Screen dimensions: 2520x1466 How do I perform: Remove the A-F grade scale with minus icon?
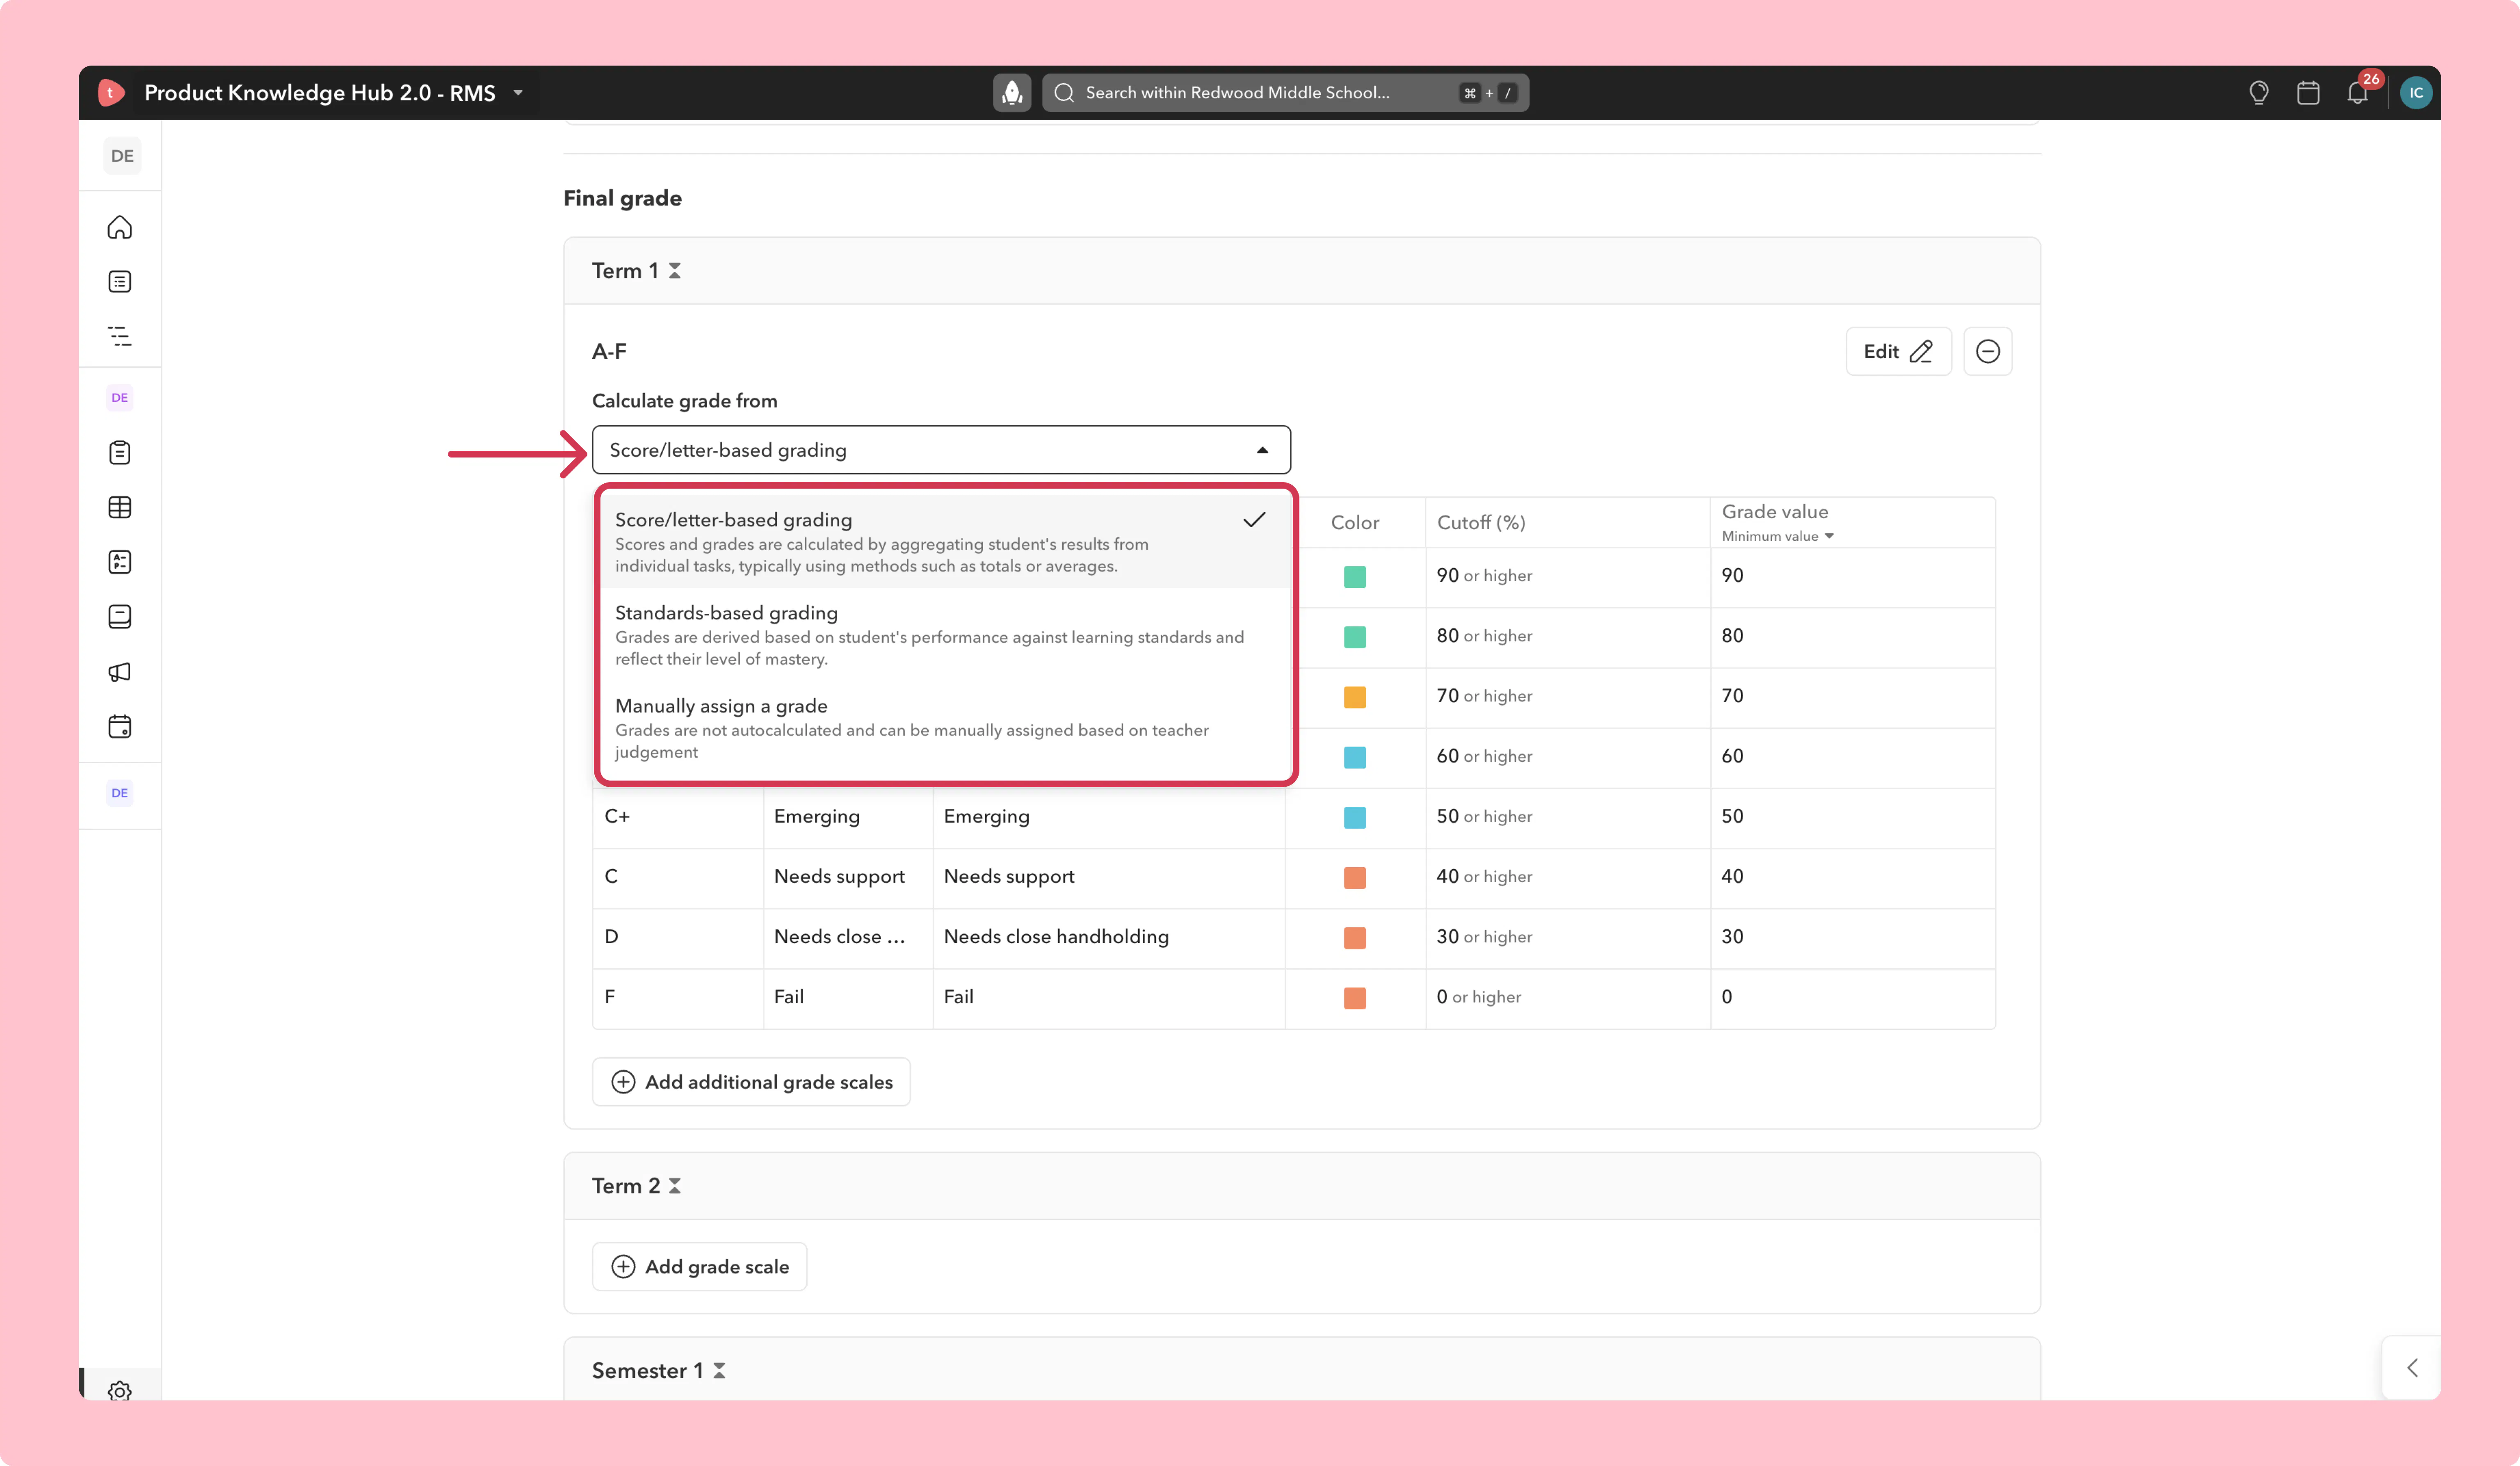[1988, 352]
